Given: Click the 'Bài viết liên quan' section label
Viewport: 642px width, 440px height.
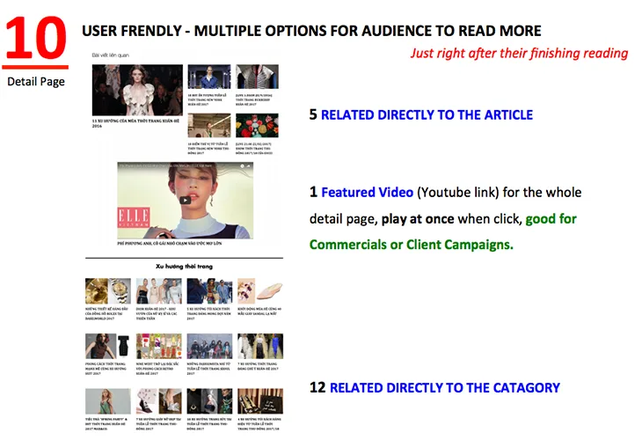Looking at the screenshot, I should coord(111,55).
